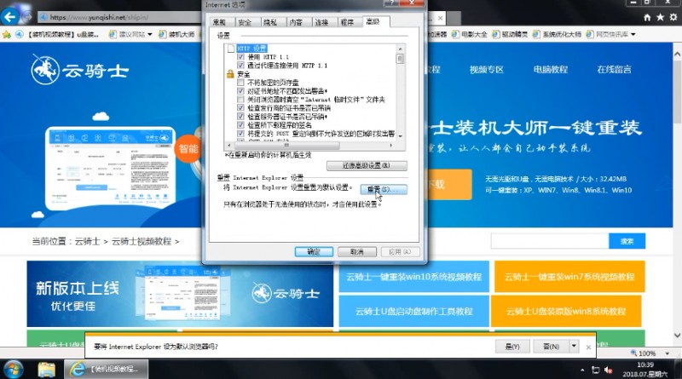This screenshot has height=379, width=682.
Task: Open IE home page via house icon
Action: pyautogui.click(x=647, y=17)
